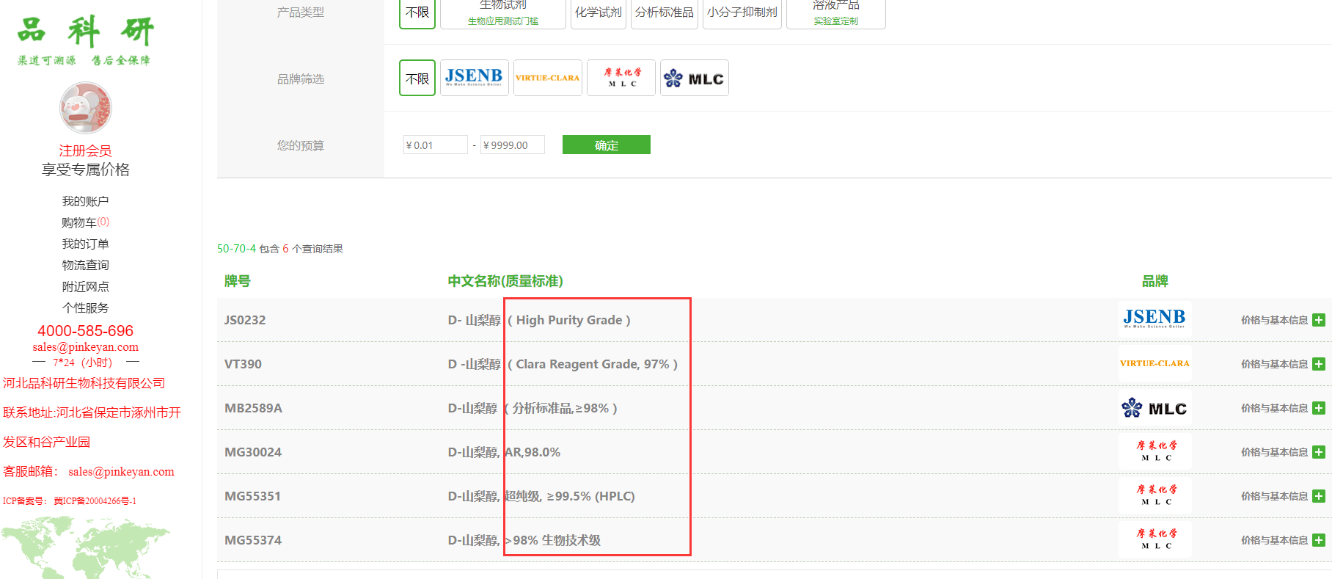Click the 客服邮箱 sales email link
The width and height of the screenshot is (1332, 579).
pyautogui.click(x=121, y=472)
